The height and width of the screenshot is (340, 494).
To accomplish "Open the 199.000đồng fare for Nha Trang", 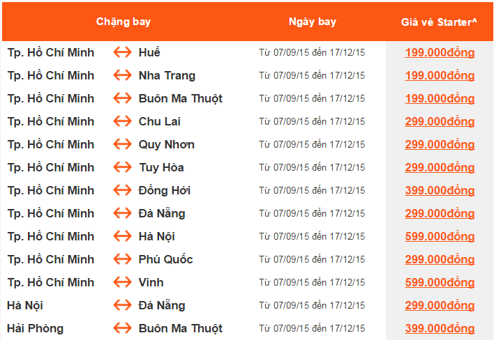I will click(440, 75).
